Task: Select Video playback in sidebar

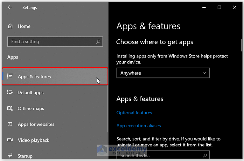Action: (x=34, y=140)
